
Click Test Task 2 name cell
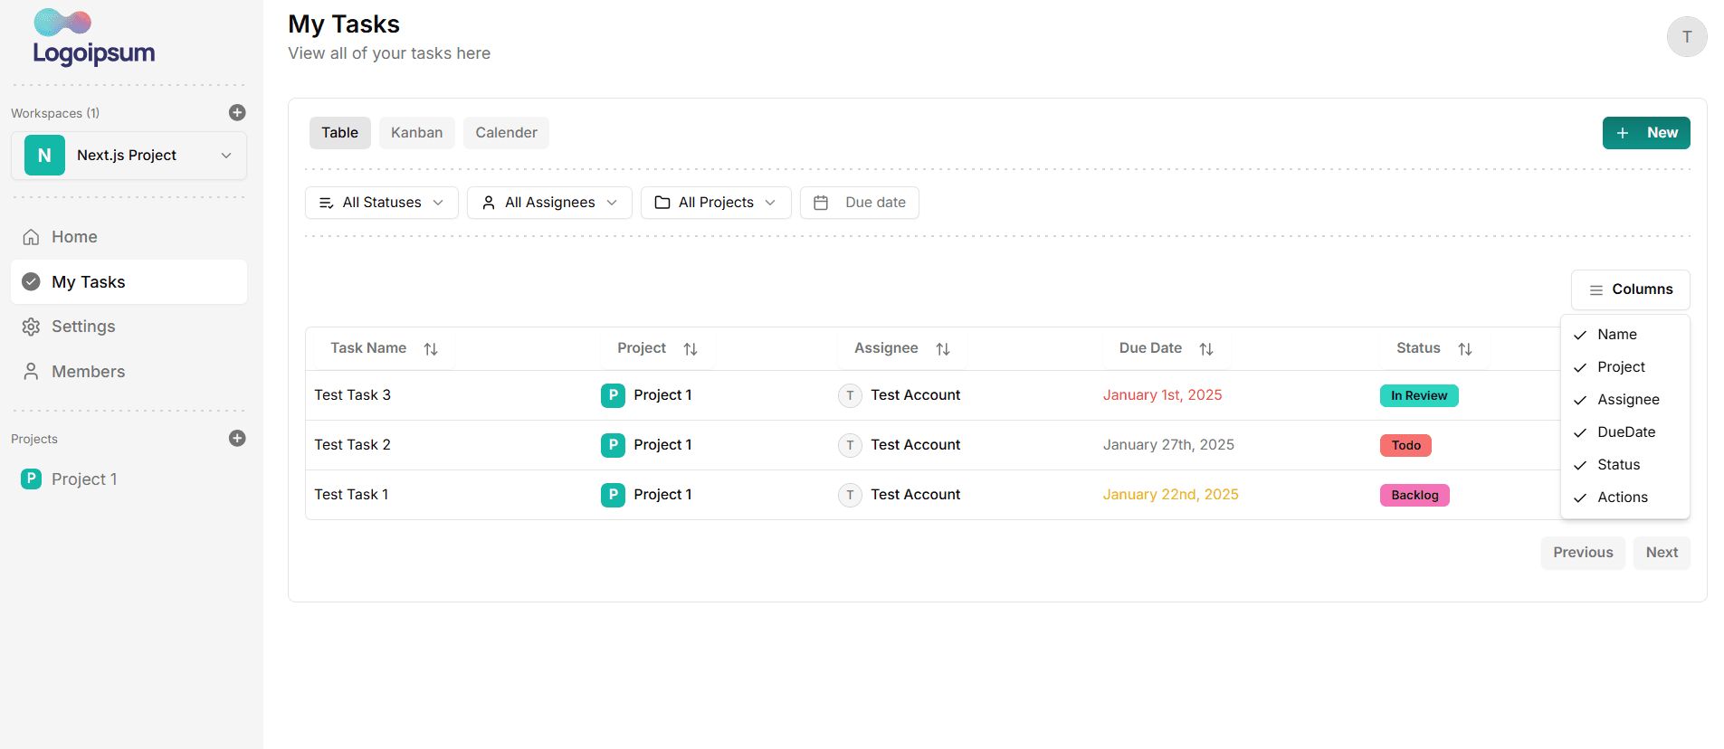(353, 445)
